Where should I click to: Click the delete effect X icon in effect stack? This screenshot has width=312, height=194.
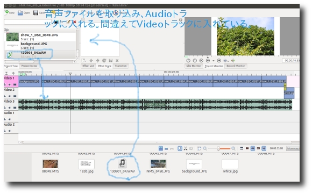click(117, 60)
